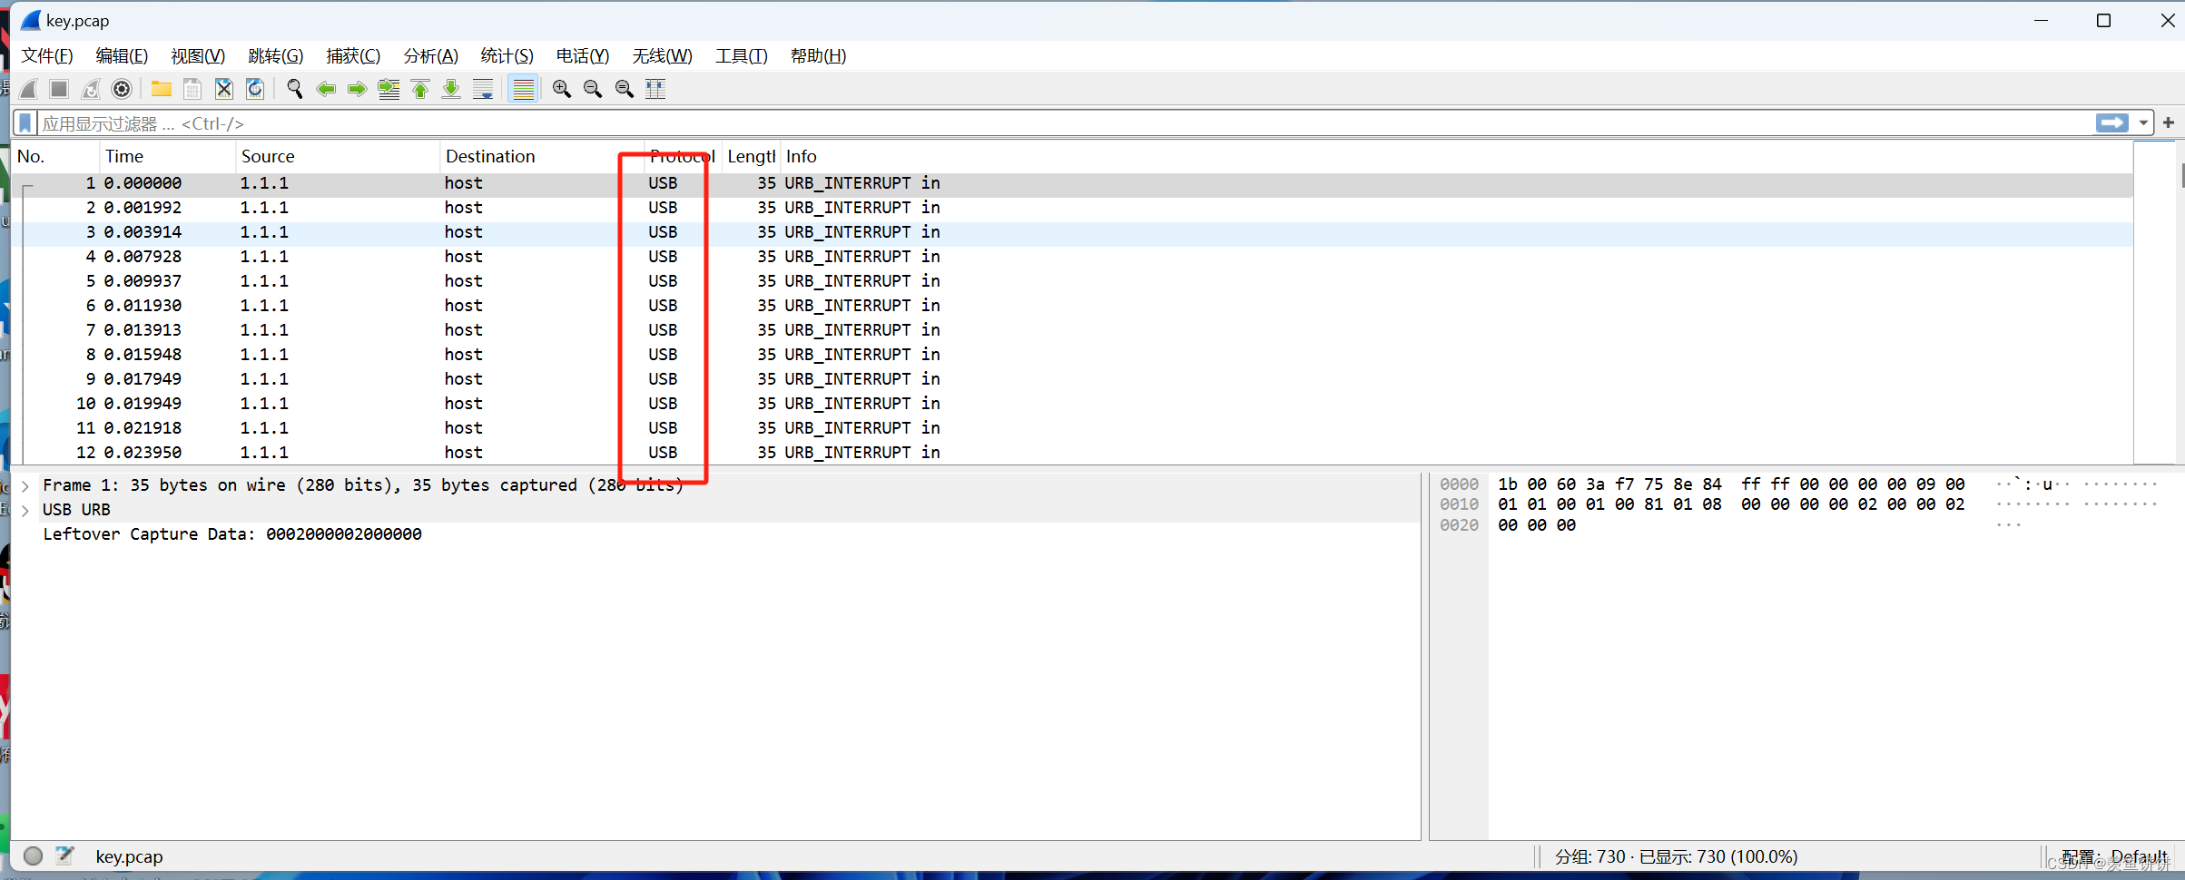This screenshot has height=880, width=2185.
Task: Zoom in on the packet list
Action: [x=561, y=88]
